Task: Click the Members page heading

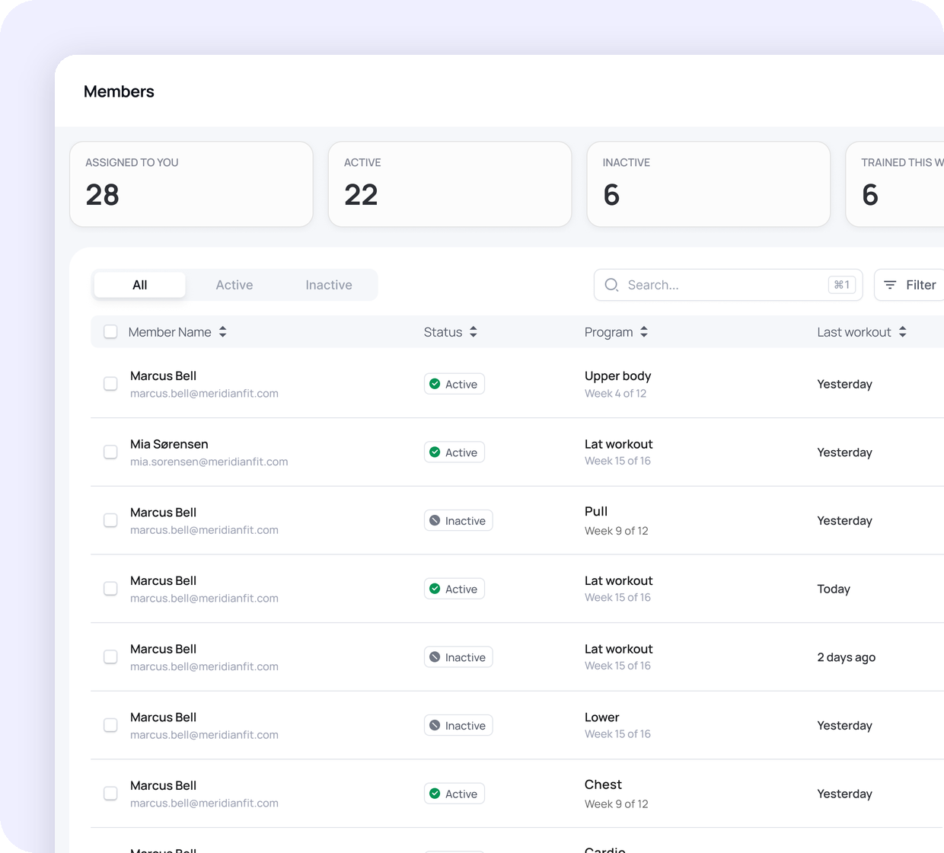Action: point(119,91)
